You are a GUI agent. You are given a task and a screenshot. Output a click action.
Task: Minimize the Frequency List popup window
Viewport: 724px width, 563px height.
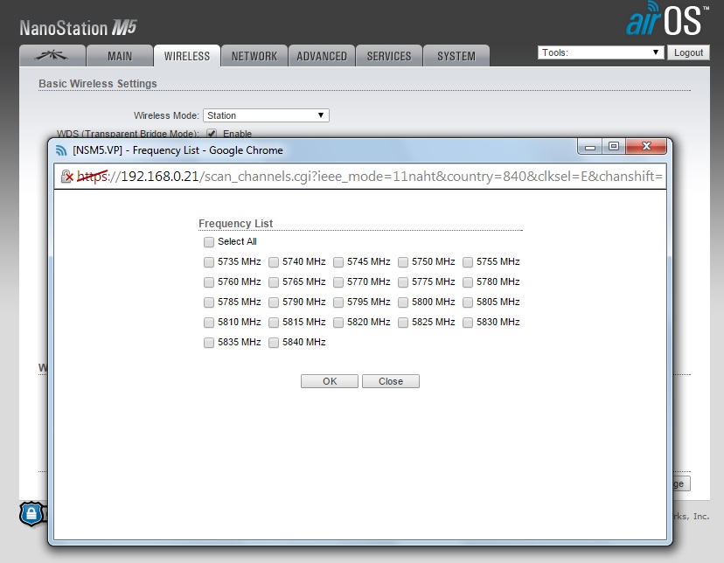tap(589, 147)
